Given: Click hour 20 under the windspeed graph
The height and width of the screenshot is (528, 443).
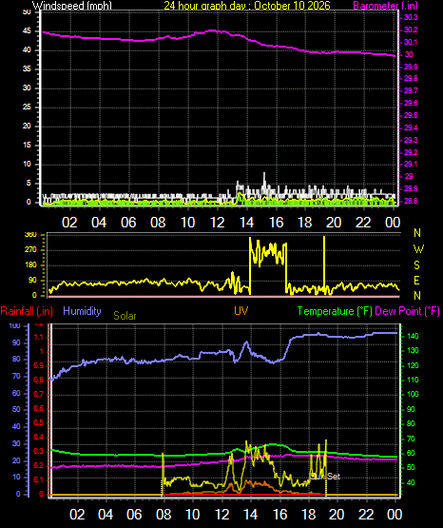Looking at the screenshot, I should pos(334,223).
